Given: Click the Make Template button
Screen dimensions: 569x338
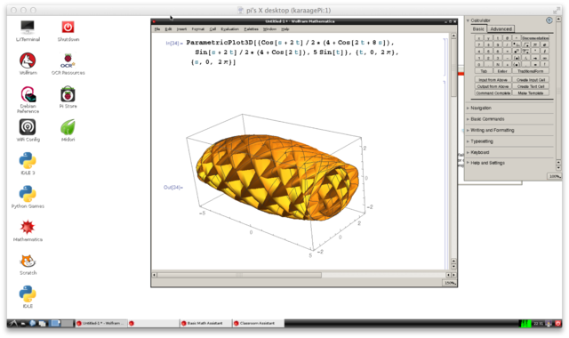Looking at the screenshot, I should (x=531, y=93).
